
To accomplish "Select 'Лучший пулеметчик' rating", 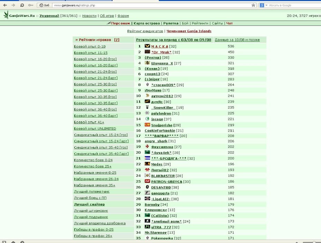I will click(92, 192).
